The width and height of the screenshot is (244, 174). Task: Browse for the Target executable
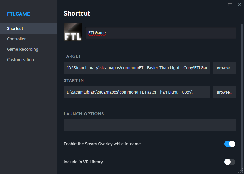[x=225, y=68]
